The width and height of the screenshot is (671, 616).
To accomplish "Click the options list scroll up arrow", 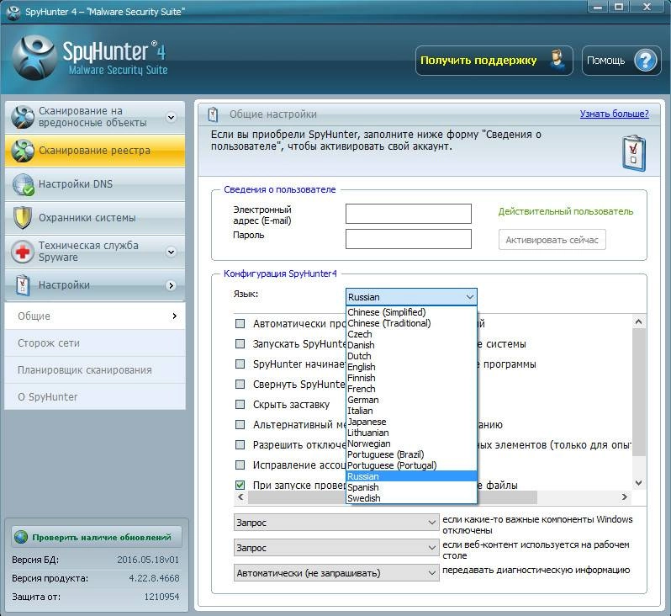I will [x=638, y=321].
